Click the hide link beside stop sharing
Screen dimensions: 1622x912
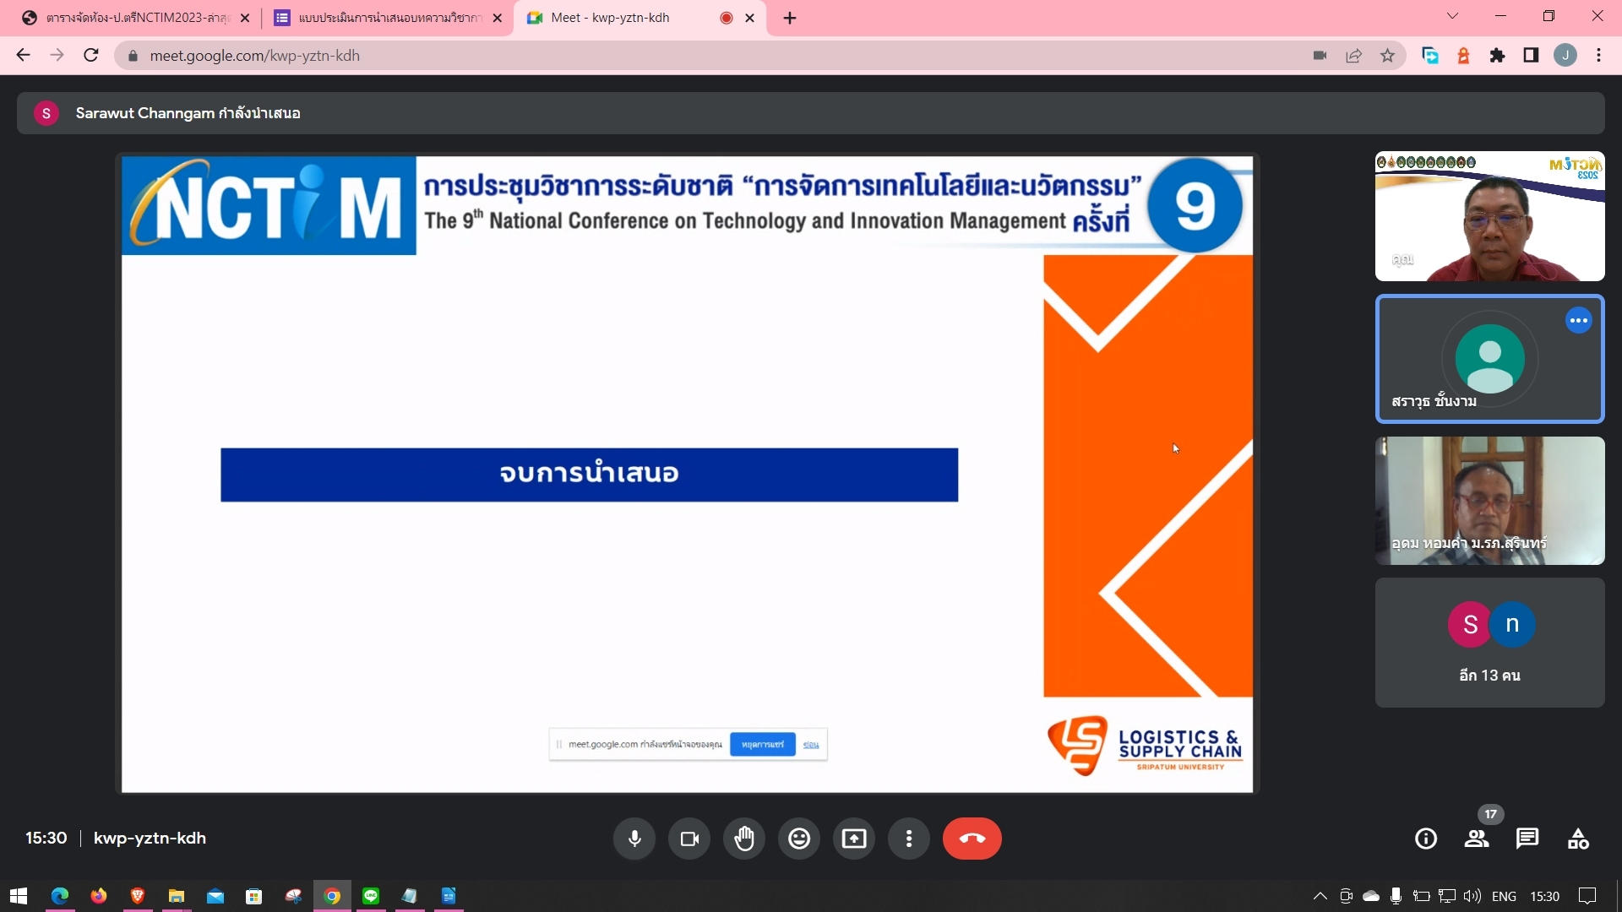(811, 745)
